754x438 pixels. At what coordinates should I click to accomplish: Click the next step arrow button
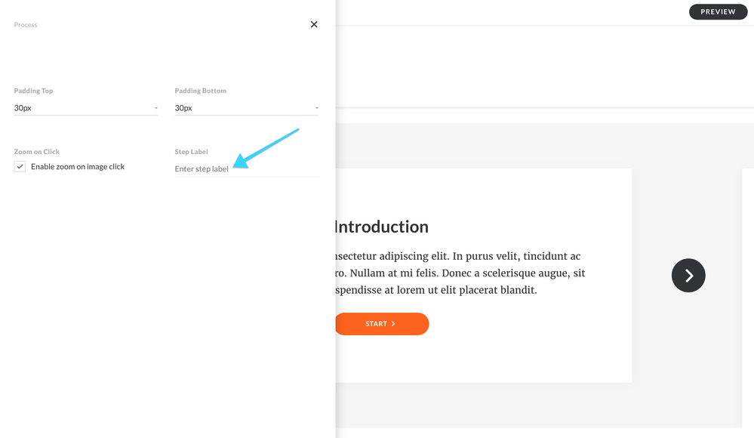(x=688, y=276)
